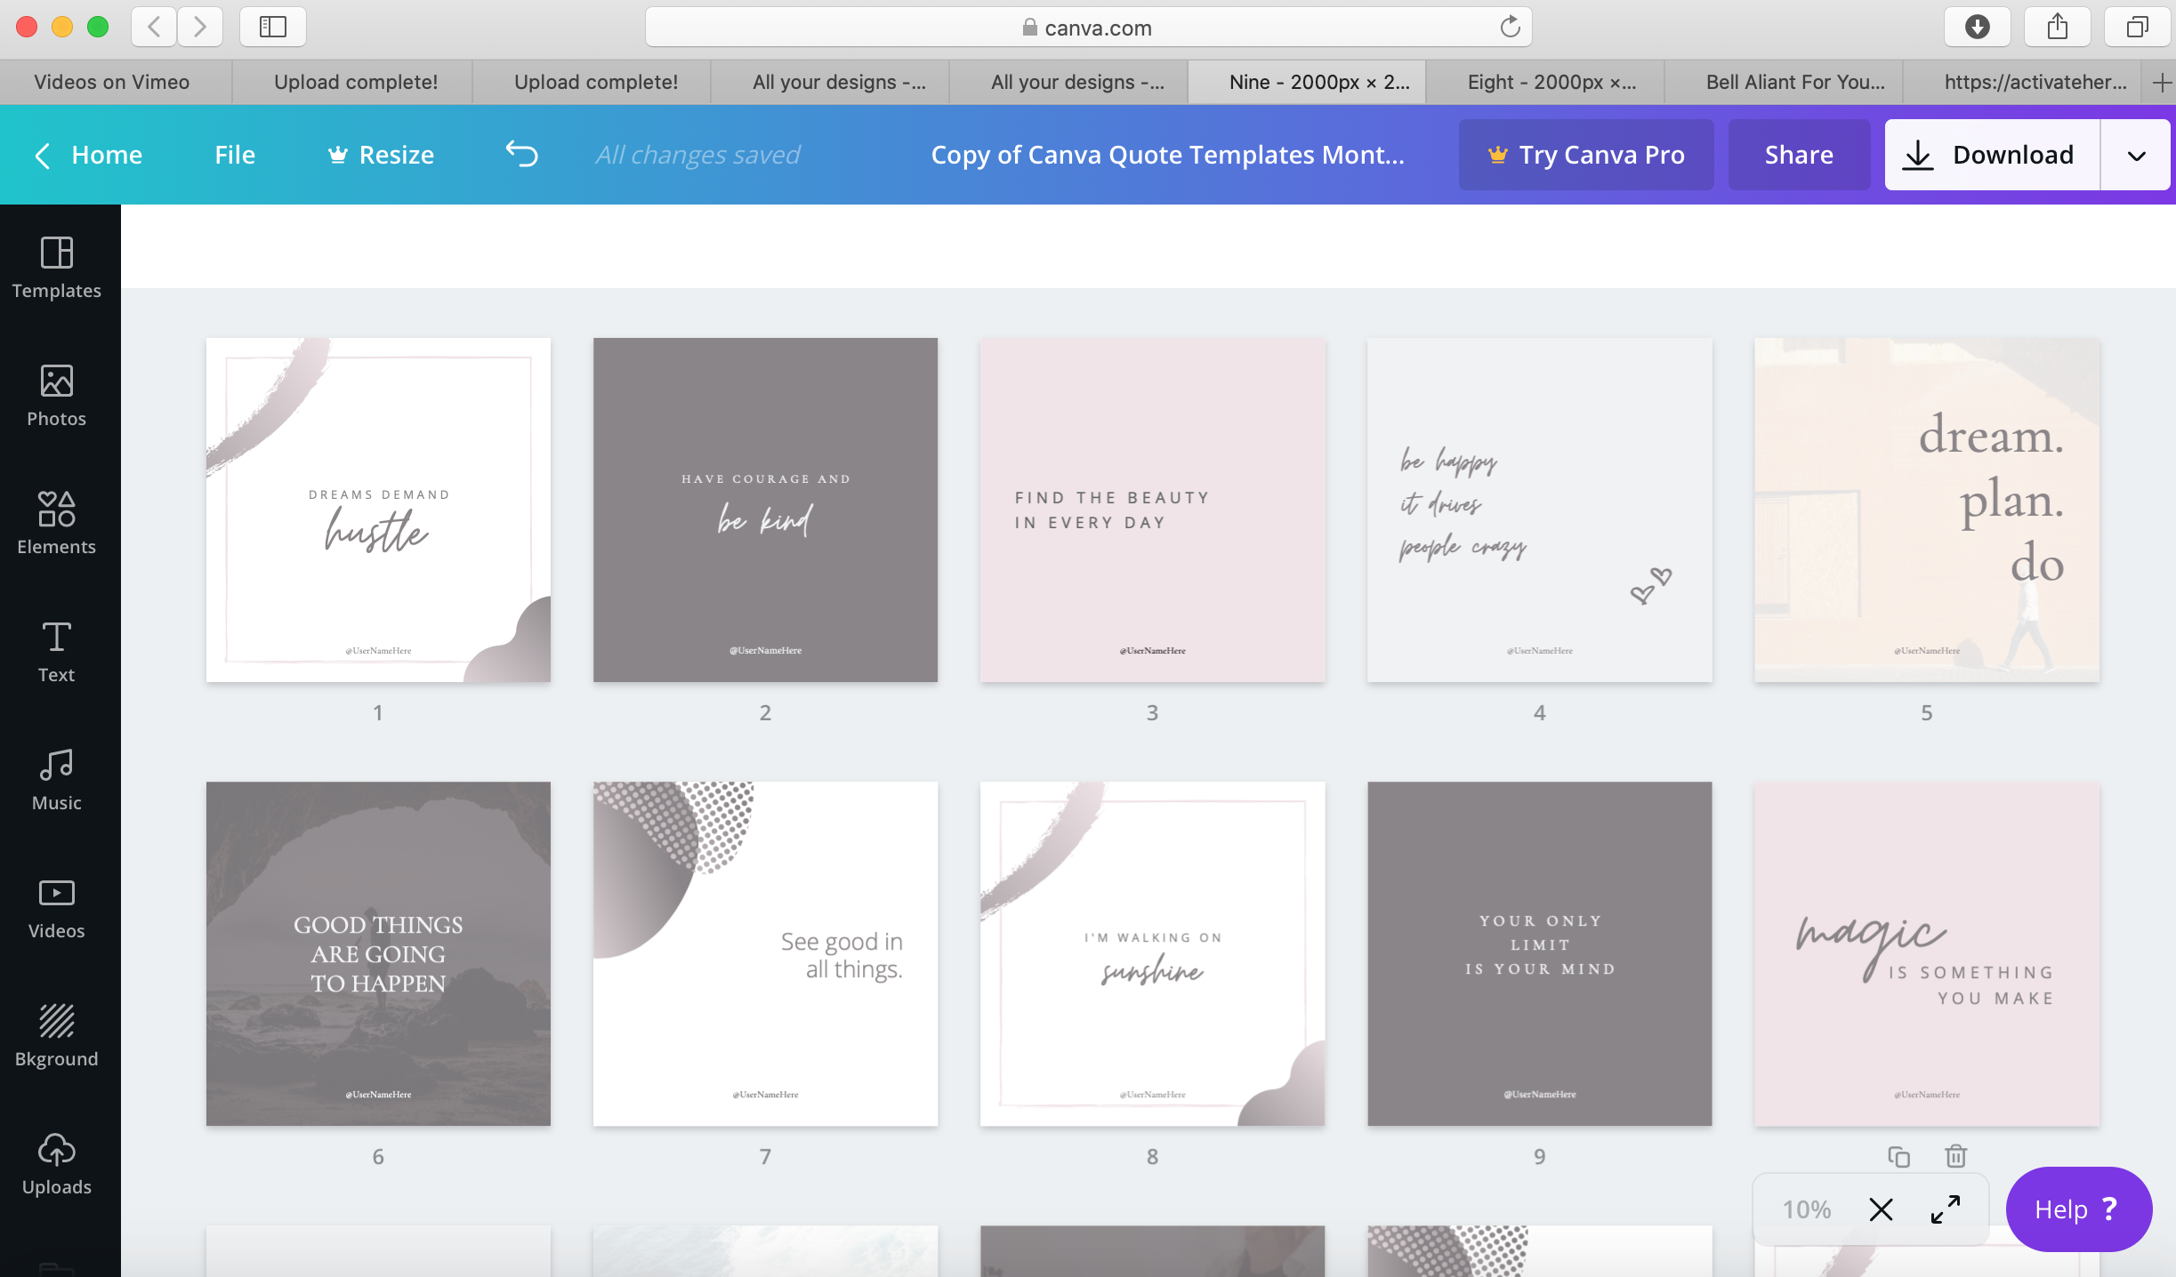Toggle Safari sidebar button

[273, 27]
